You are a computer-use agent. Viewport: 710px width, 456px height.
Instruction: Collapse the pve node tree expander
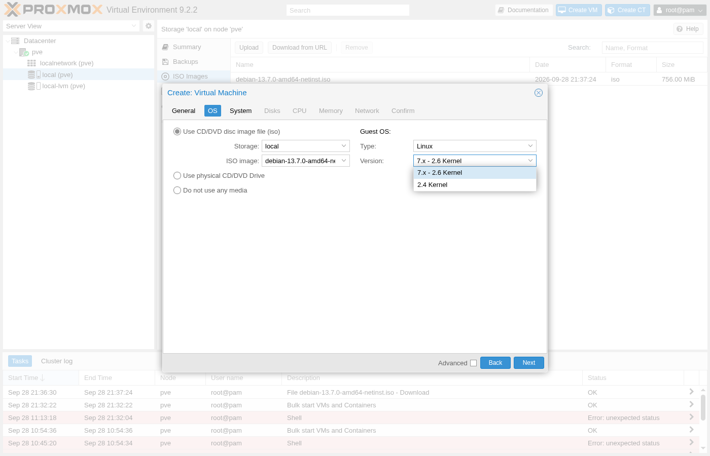(16, 52)
